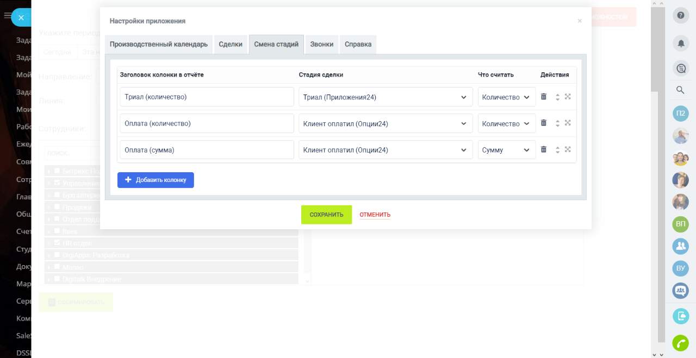The image size is (696, 358).
Task: Check the Manao department checkbox
Action: (57, 267)
